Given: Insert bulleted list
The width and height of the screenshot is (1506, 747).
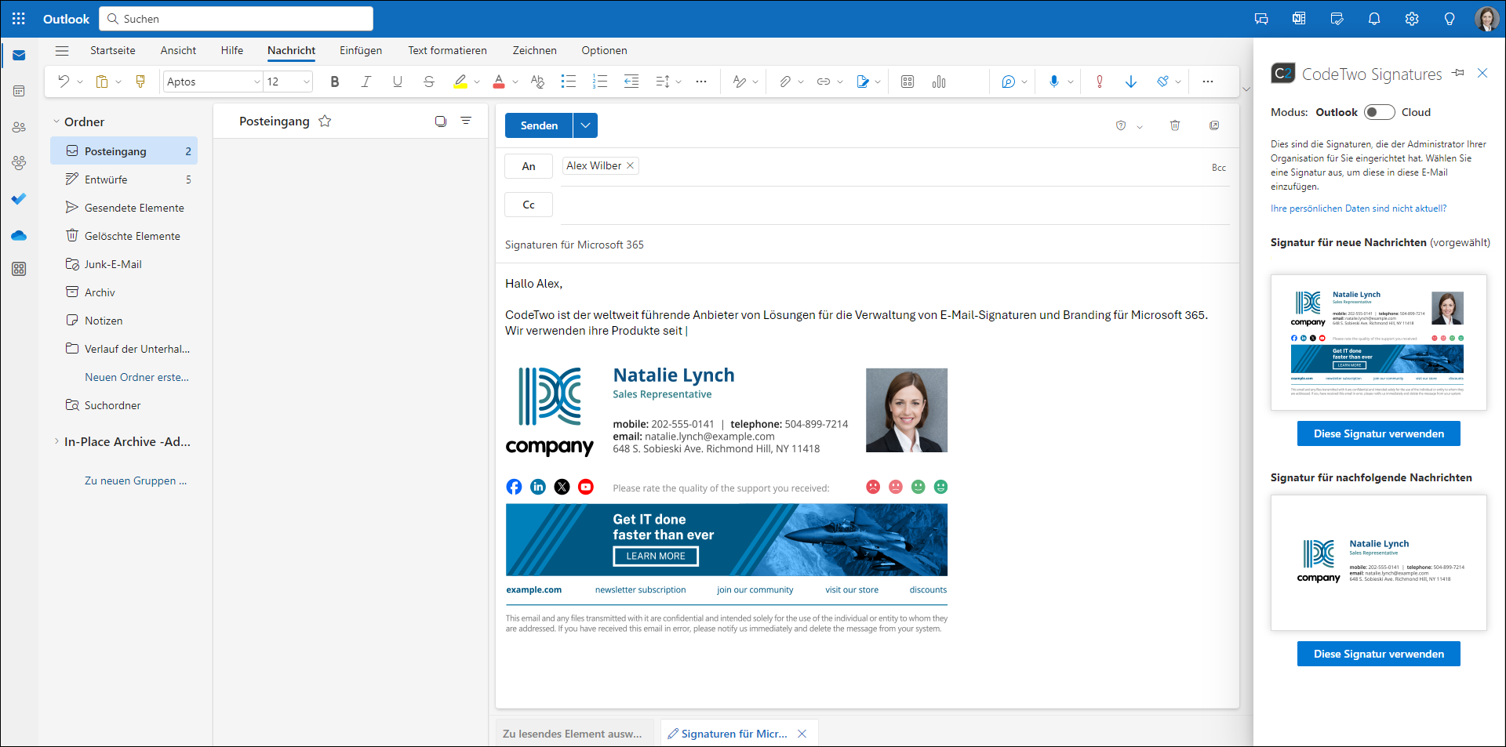Looking at the screenshot, I should pos(569,82).
